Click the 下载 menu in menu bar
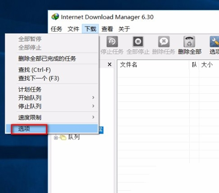 [x=90, y=29]
